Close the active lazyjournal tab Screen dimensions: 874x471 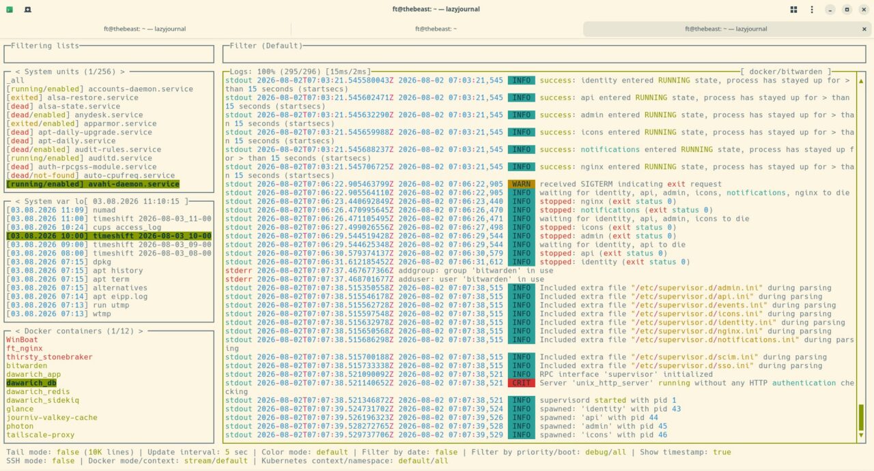tap(866, 29)
